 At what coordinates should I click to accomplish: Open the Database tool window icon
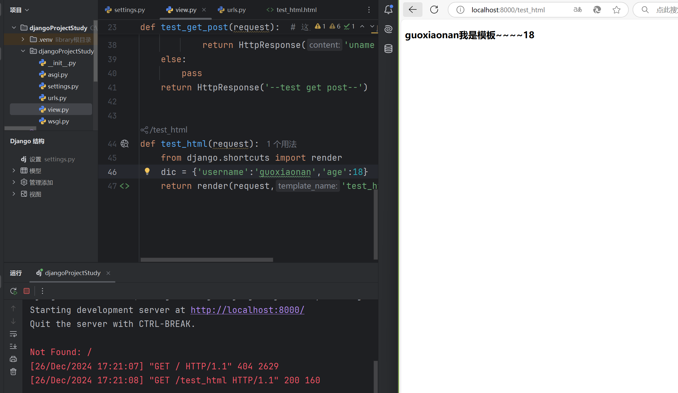[x=388, y=49]
